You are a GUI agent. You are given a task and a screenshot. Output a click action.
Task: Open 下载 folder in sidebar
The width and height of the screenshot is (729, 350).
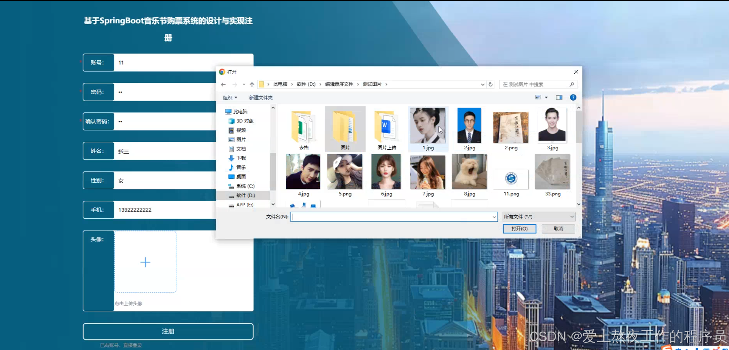pyautogui.click(x=237, y=158)
